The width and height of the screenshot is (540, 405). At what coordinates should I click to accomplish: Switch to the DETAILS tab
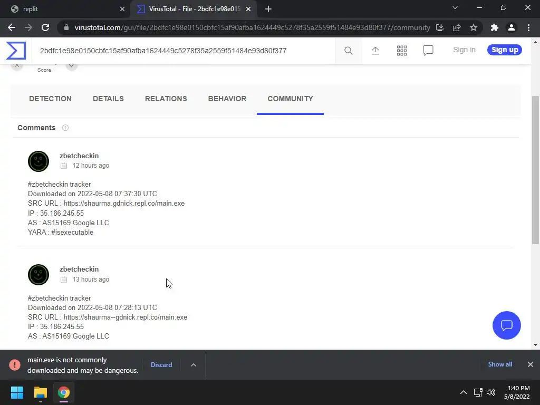point(108,99)
